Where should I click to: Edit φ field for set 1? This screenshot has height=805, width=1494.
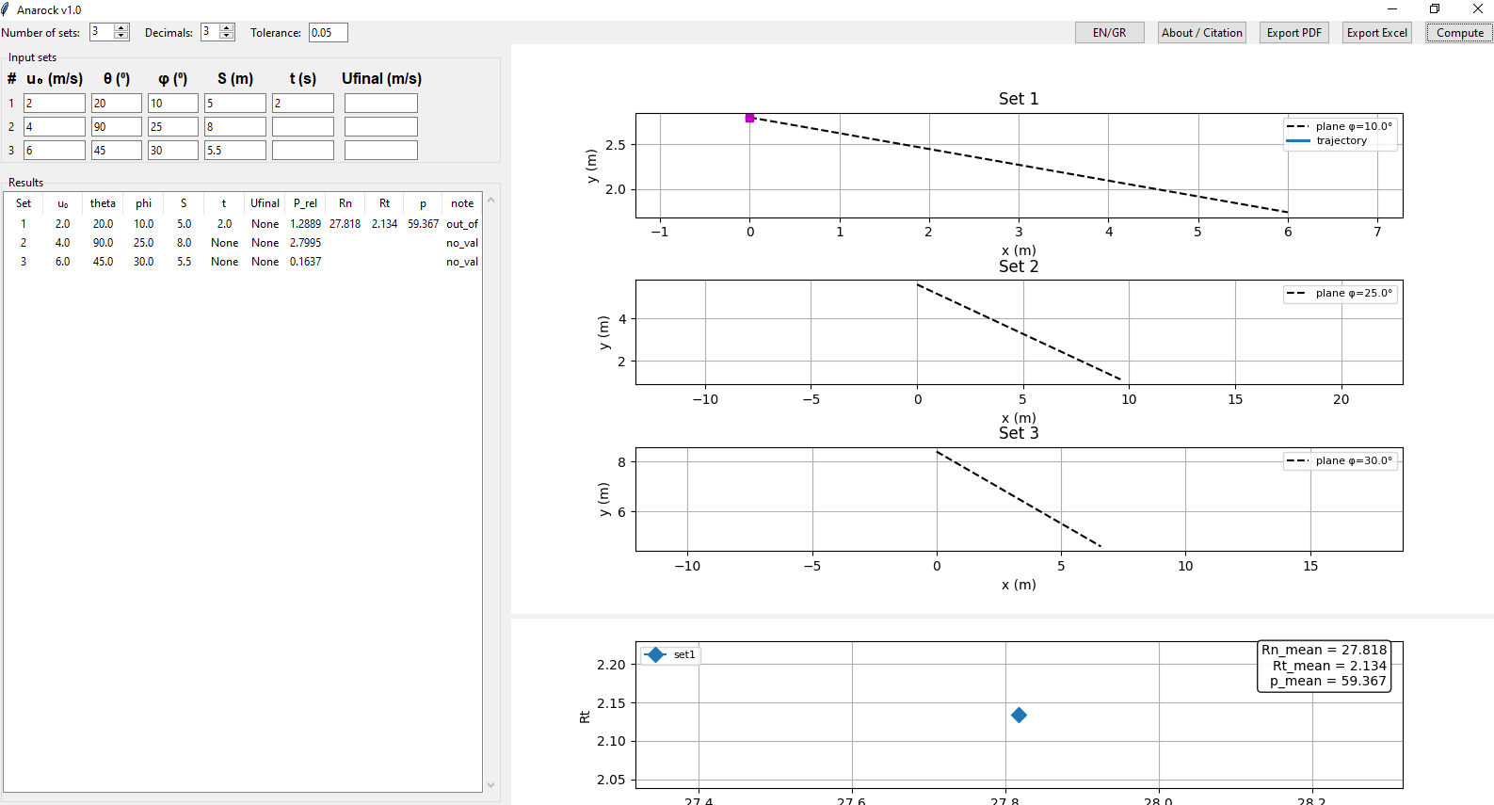173,104
